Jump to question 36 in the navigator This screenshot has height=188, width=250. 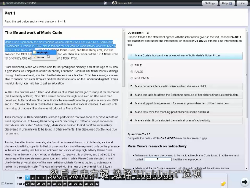(75, 184)
